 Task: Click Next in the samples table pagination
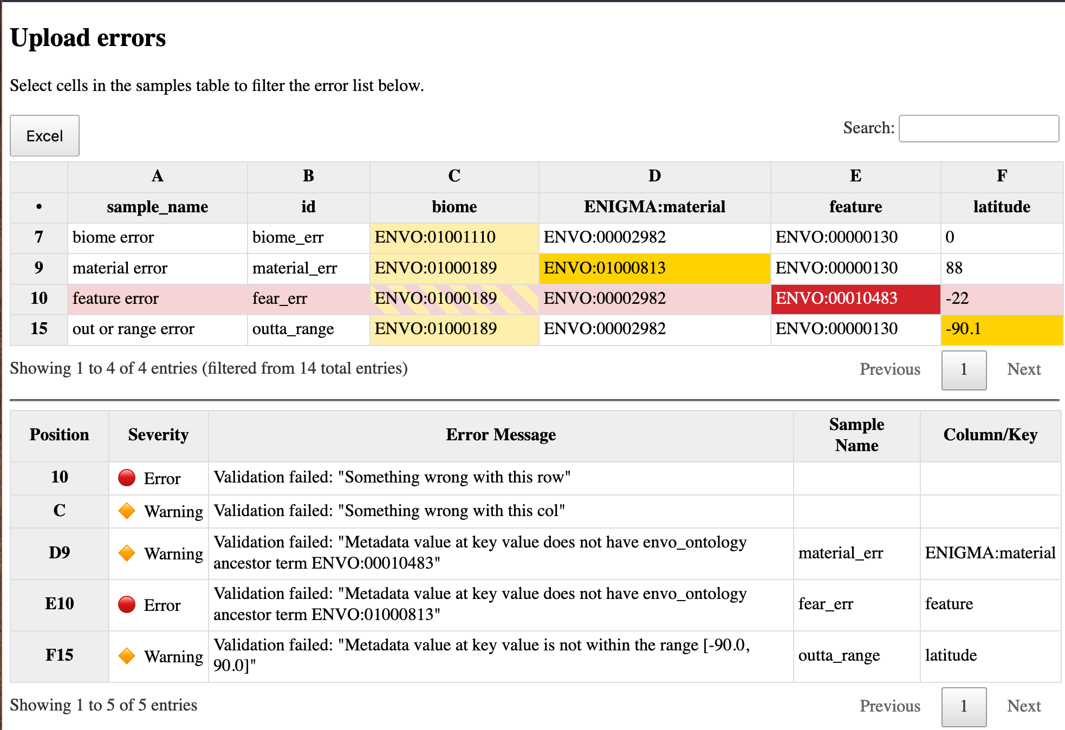tap(1024, 369)
